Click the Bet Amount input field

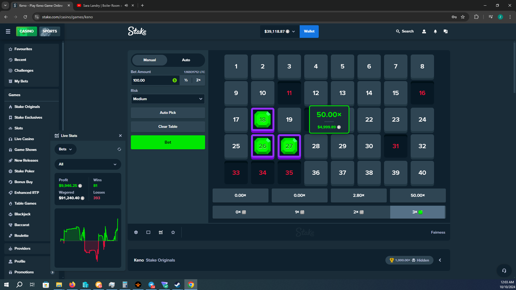[x=152, y=80]
